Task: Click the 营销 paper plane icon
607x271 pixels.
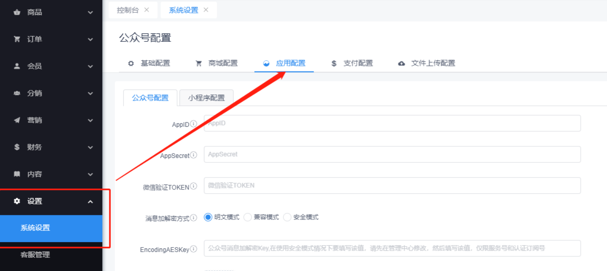Action: [x=17, y=120]
